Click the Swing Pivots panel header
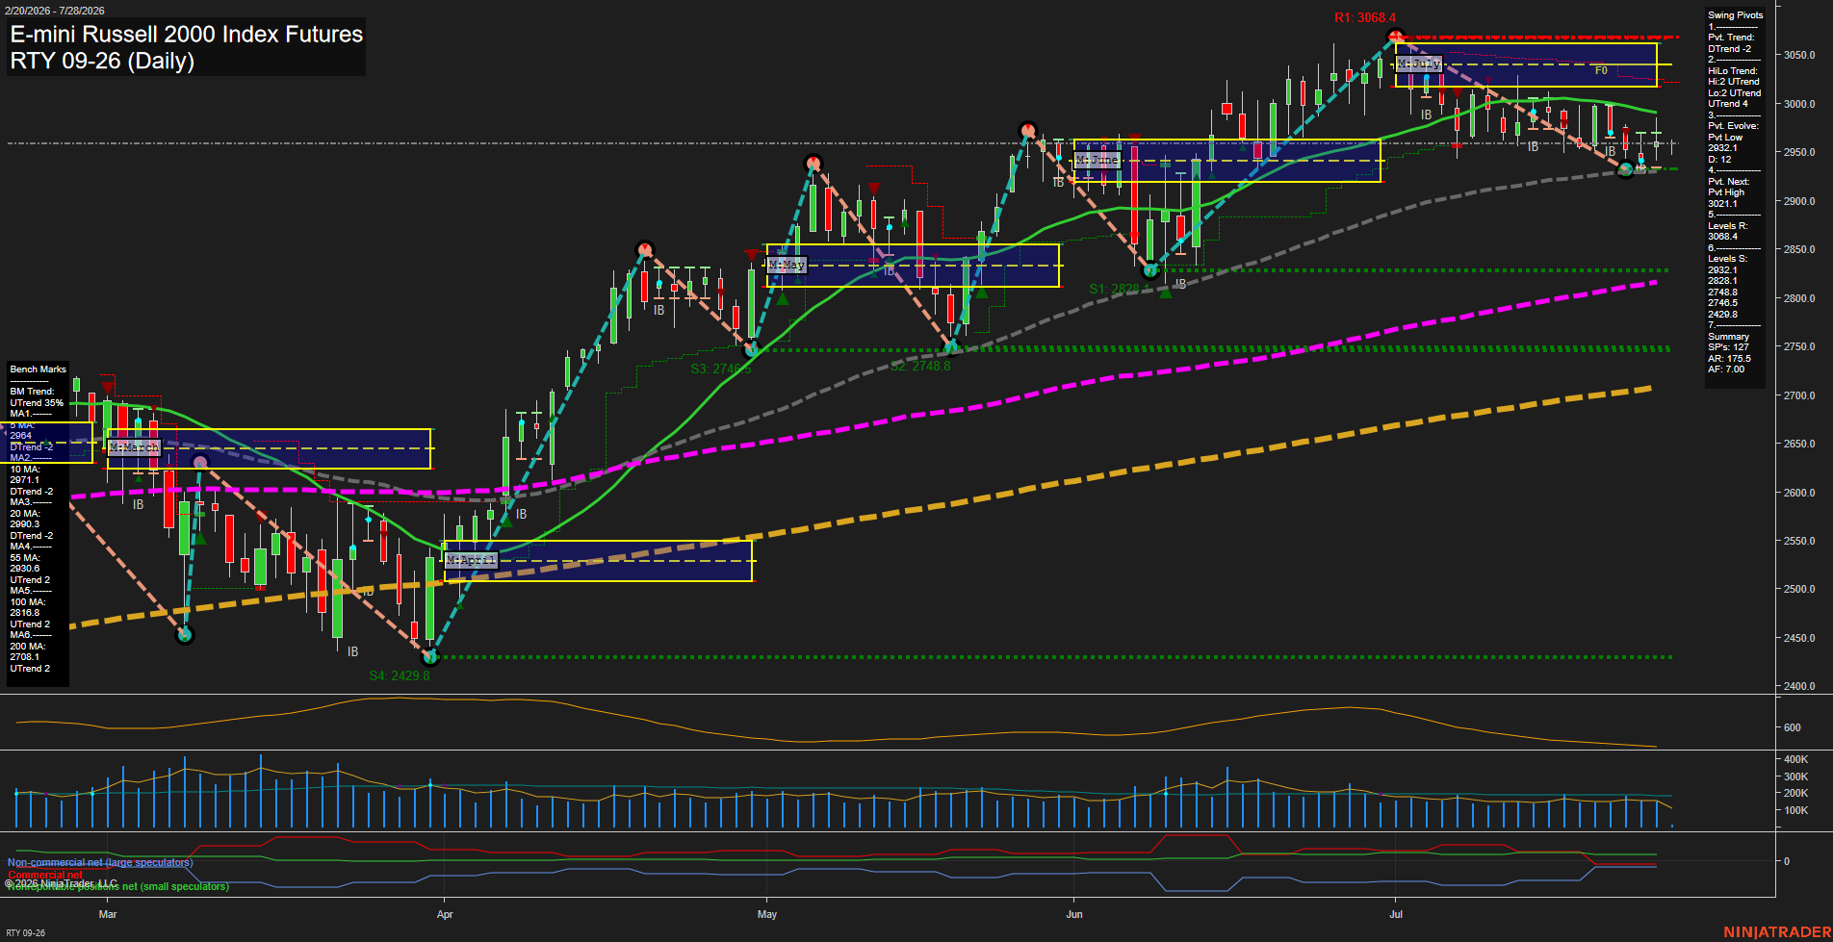 pyautogui.click(x=1736, y=15)
